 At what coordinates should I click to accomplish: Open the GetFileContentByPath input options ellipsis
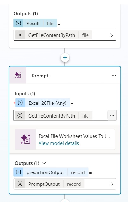[112, 115]
